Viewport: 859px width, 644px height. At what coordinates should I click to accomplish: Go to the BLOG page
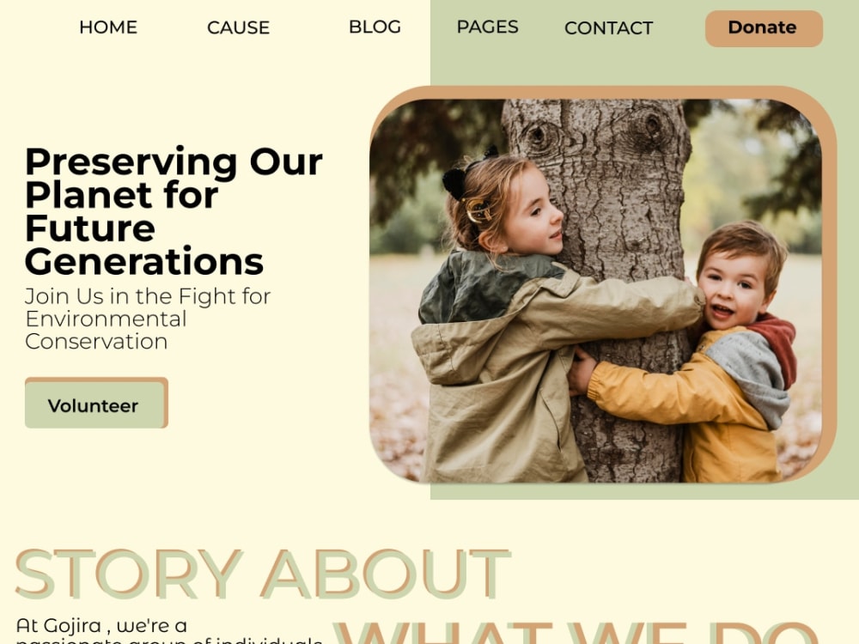tap(375, 27)
